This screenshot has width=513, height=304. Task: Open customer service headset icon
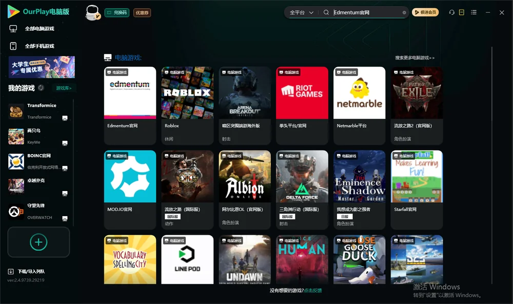point(451,12)
